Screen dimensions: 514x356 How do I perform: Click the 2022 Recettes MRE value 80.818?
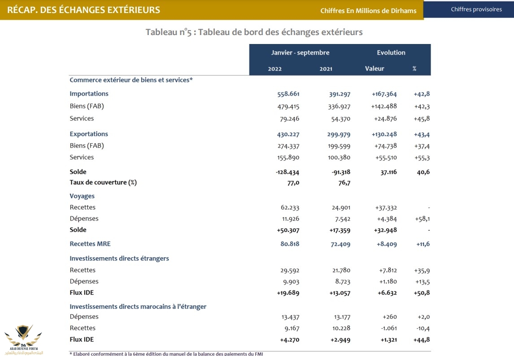(290, 244)
